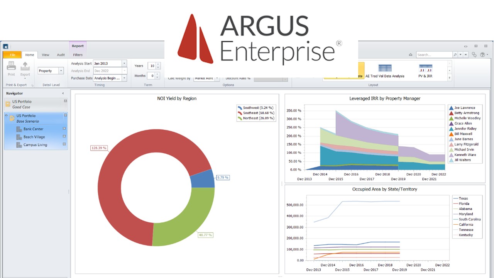Click the Bank Center building icon

click(x=20, y=129)
